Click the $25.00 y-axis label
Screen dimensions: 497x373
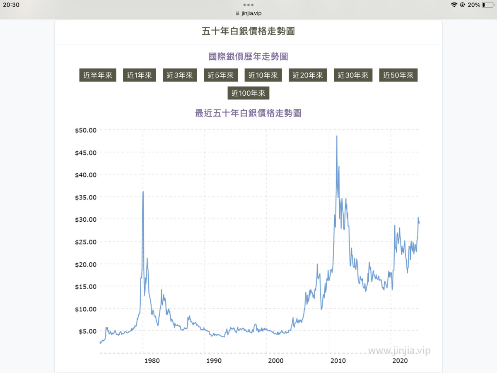pos(86,242)
